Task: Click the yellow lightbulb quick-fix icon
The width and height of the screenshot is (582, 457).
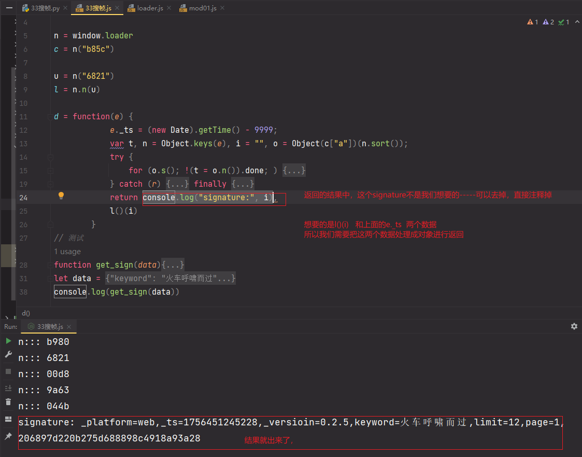Action: click(61, 196)
